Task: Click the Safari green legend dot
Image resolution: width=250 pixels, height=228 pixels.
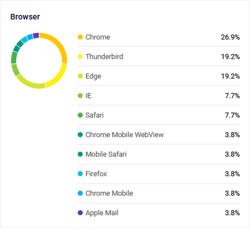Action: pyautogui.click(x=80, y=115)
